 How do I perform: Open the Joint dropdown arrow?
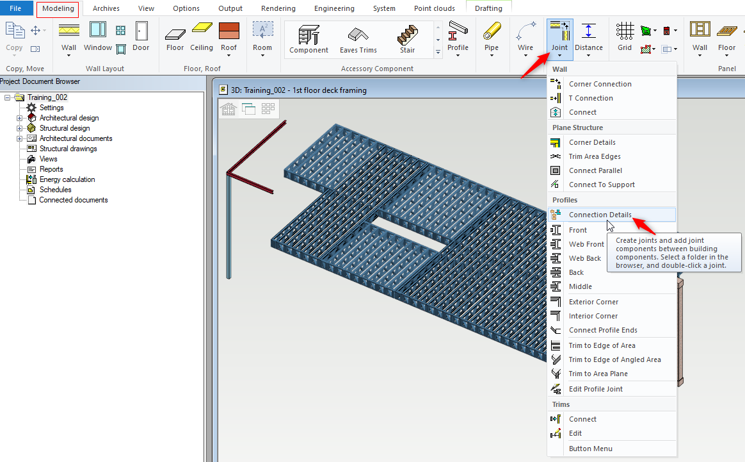click(x=559, y=56)
